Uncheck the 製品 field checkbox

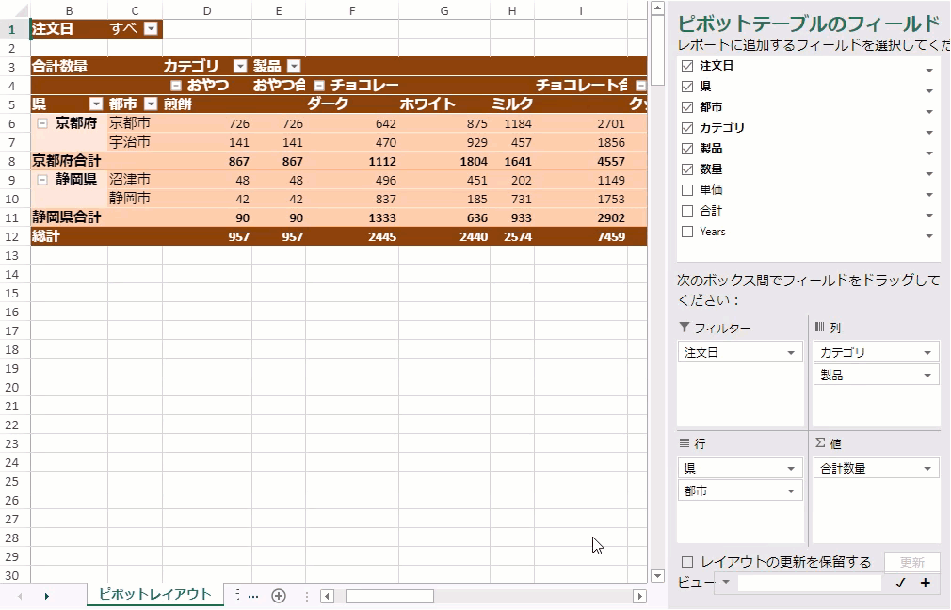click(x=687, y=149)
